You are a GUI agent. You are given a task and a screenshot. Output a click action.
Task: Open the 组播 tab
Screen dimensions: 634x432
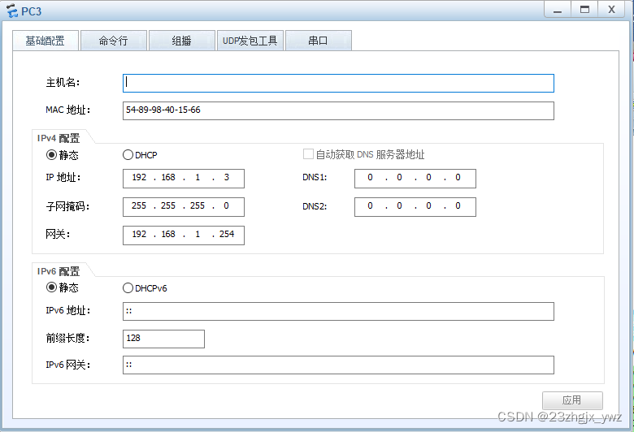pos(181,41)
